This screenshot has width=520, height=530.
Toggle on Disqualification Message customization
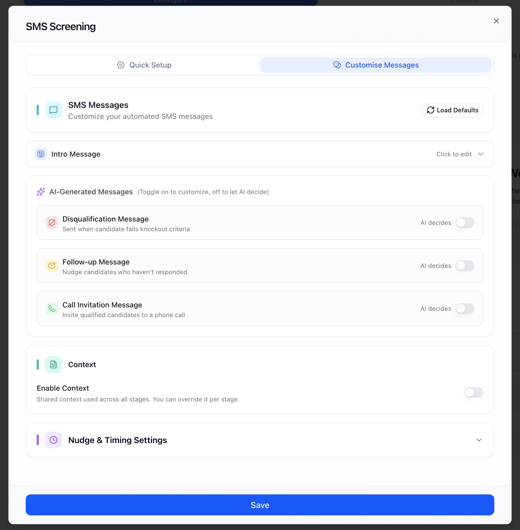(465, 223)
